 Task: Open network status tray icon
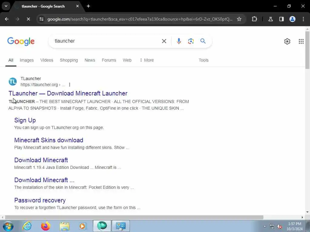click(x=272, y=227)
